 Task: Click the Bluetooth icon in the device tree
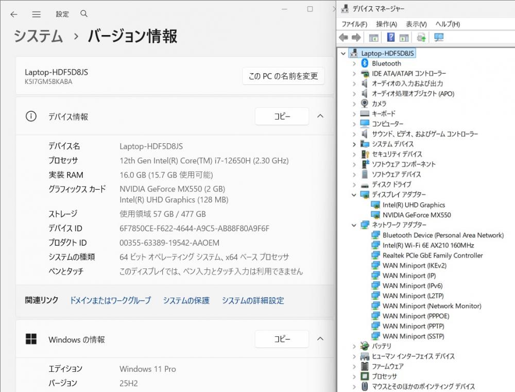365,63
